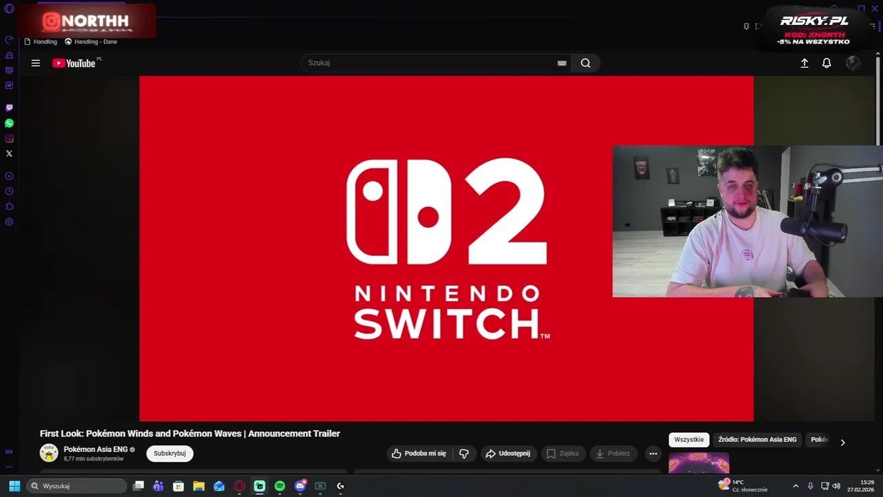Open on-screen keyboard icon in search box

(562, 63)
